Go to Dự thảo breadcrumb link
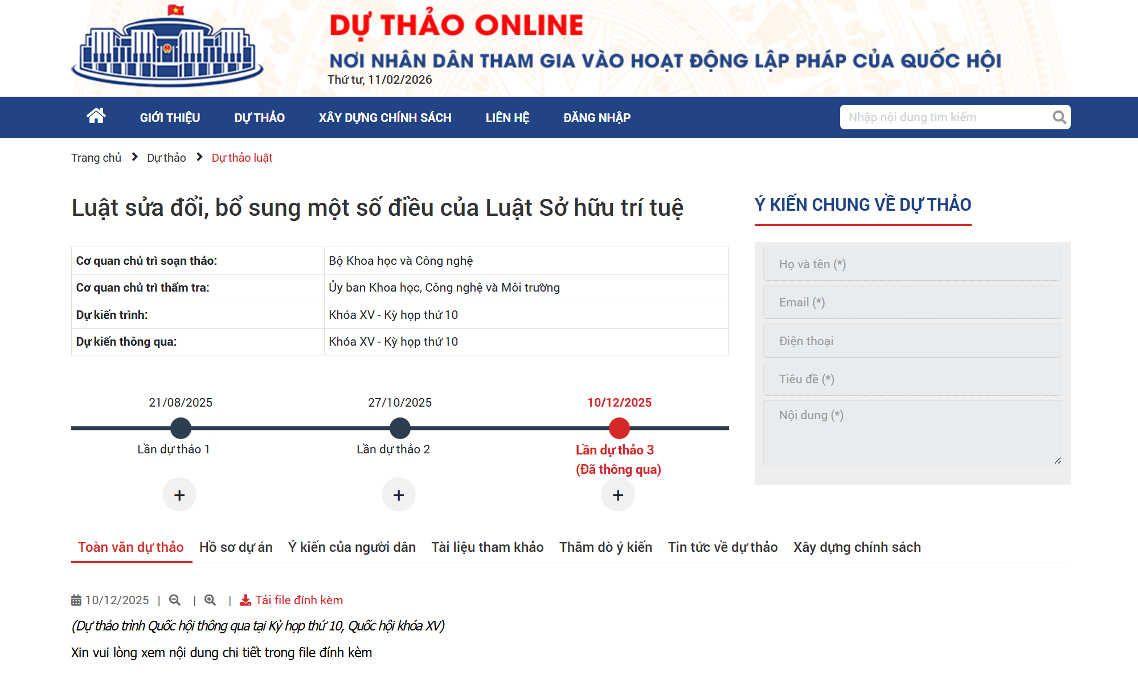This screenshot has height=684, width=1138. 166,158
